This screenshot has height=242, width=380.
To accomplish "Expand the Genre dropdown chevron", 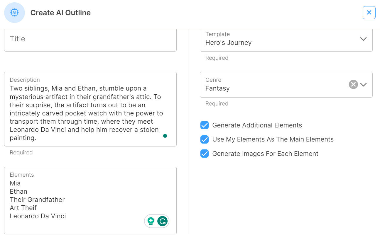I will (x=364, y=84).
